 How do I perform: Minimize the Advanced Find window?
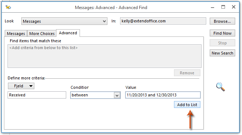(x=213, y=7)
